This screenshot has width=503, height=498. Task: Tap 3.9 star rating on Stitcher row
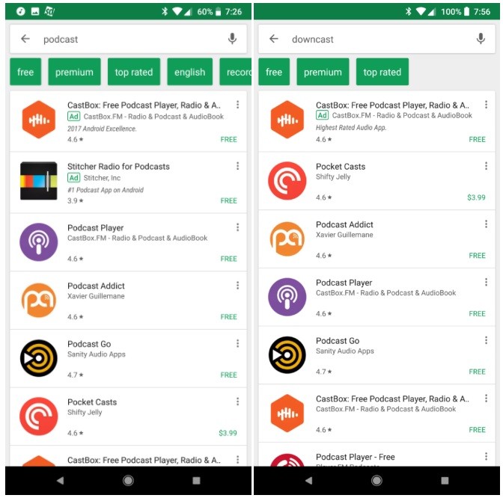76,200
